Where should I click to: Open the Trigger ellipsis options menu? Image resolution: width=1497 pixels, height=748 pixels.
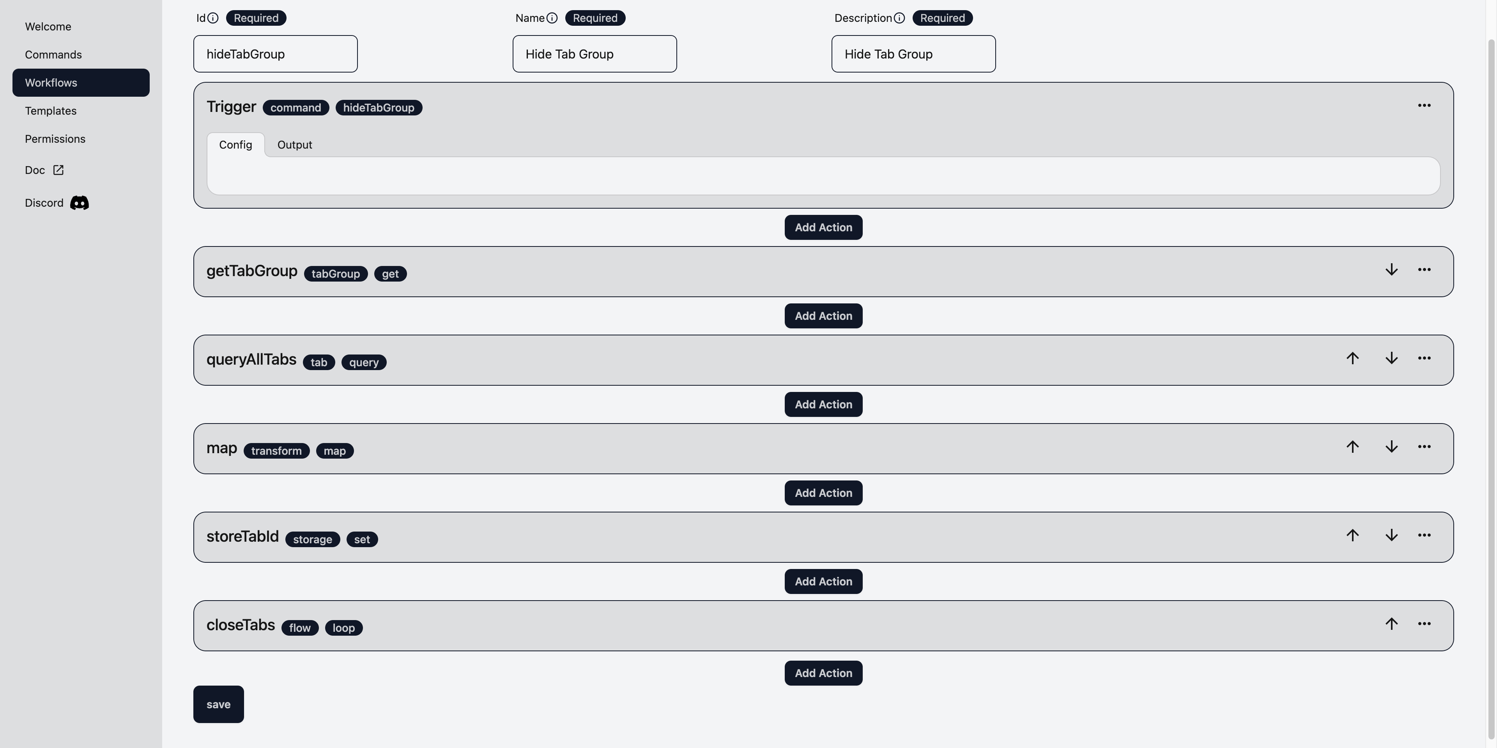click(1424, 105)
